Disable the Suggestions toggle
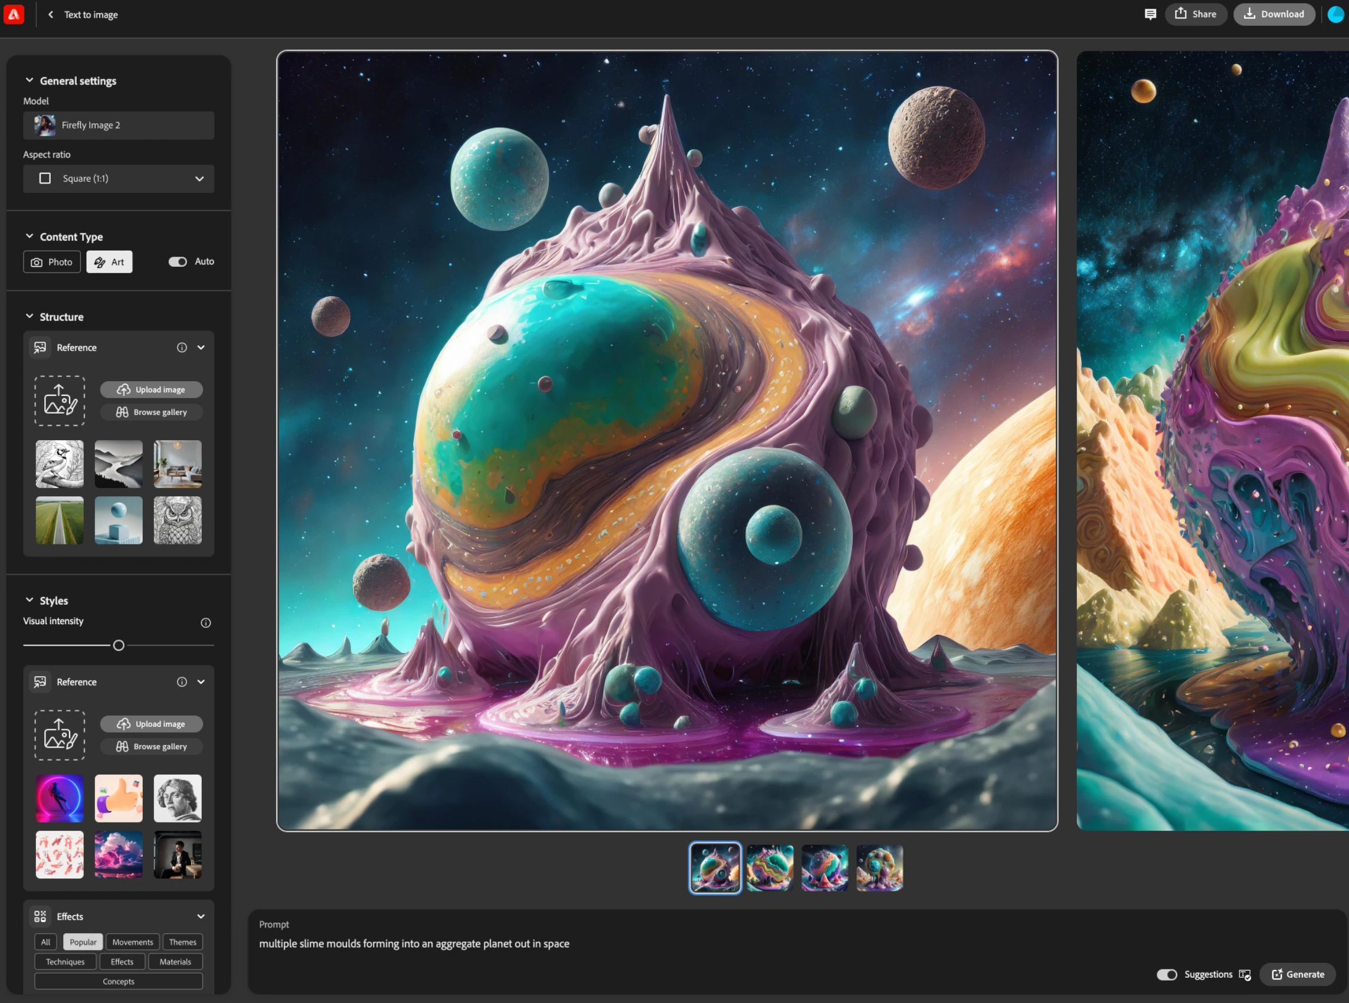This screenshot has height=1003, width=1349. click(x=1166, y=975)
